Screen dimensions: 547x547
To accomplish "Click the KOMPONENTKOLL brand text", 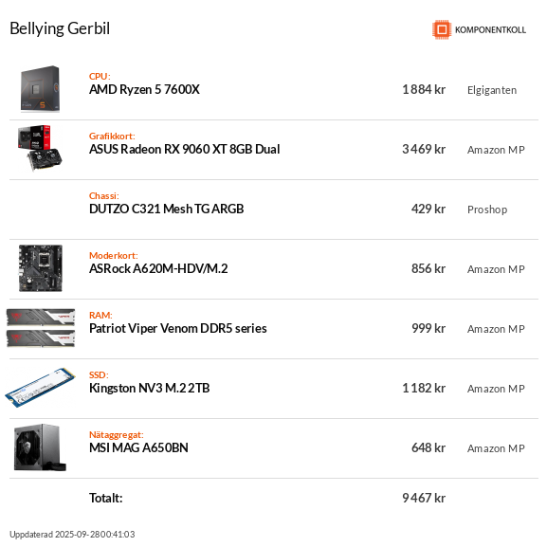I will click(x=490, y=30).
